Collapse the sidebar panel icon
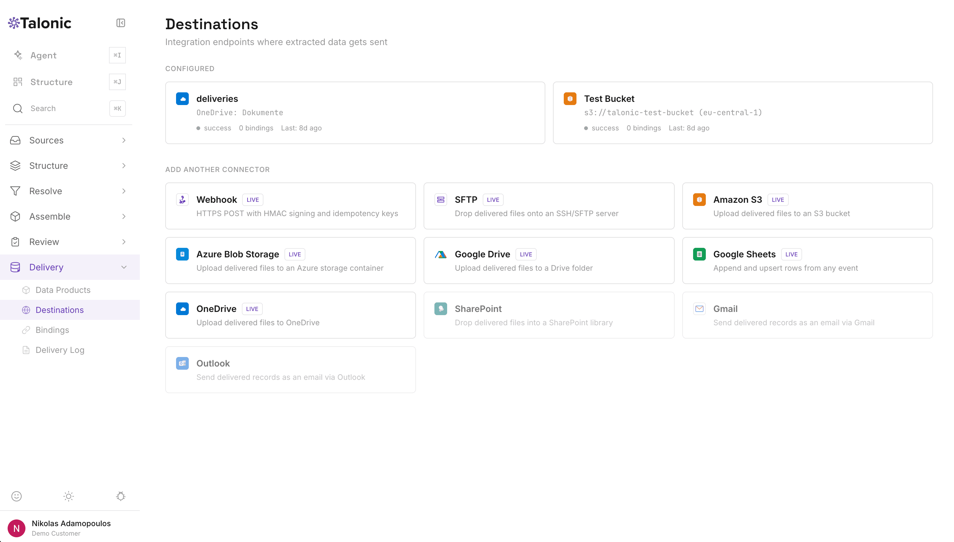Viewport: 954px width, 542px height. (x=120, y=23)
